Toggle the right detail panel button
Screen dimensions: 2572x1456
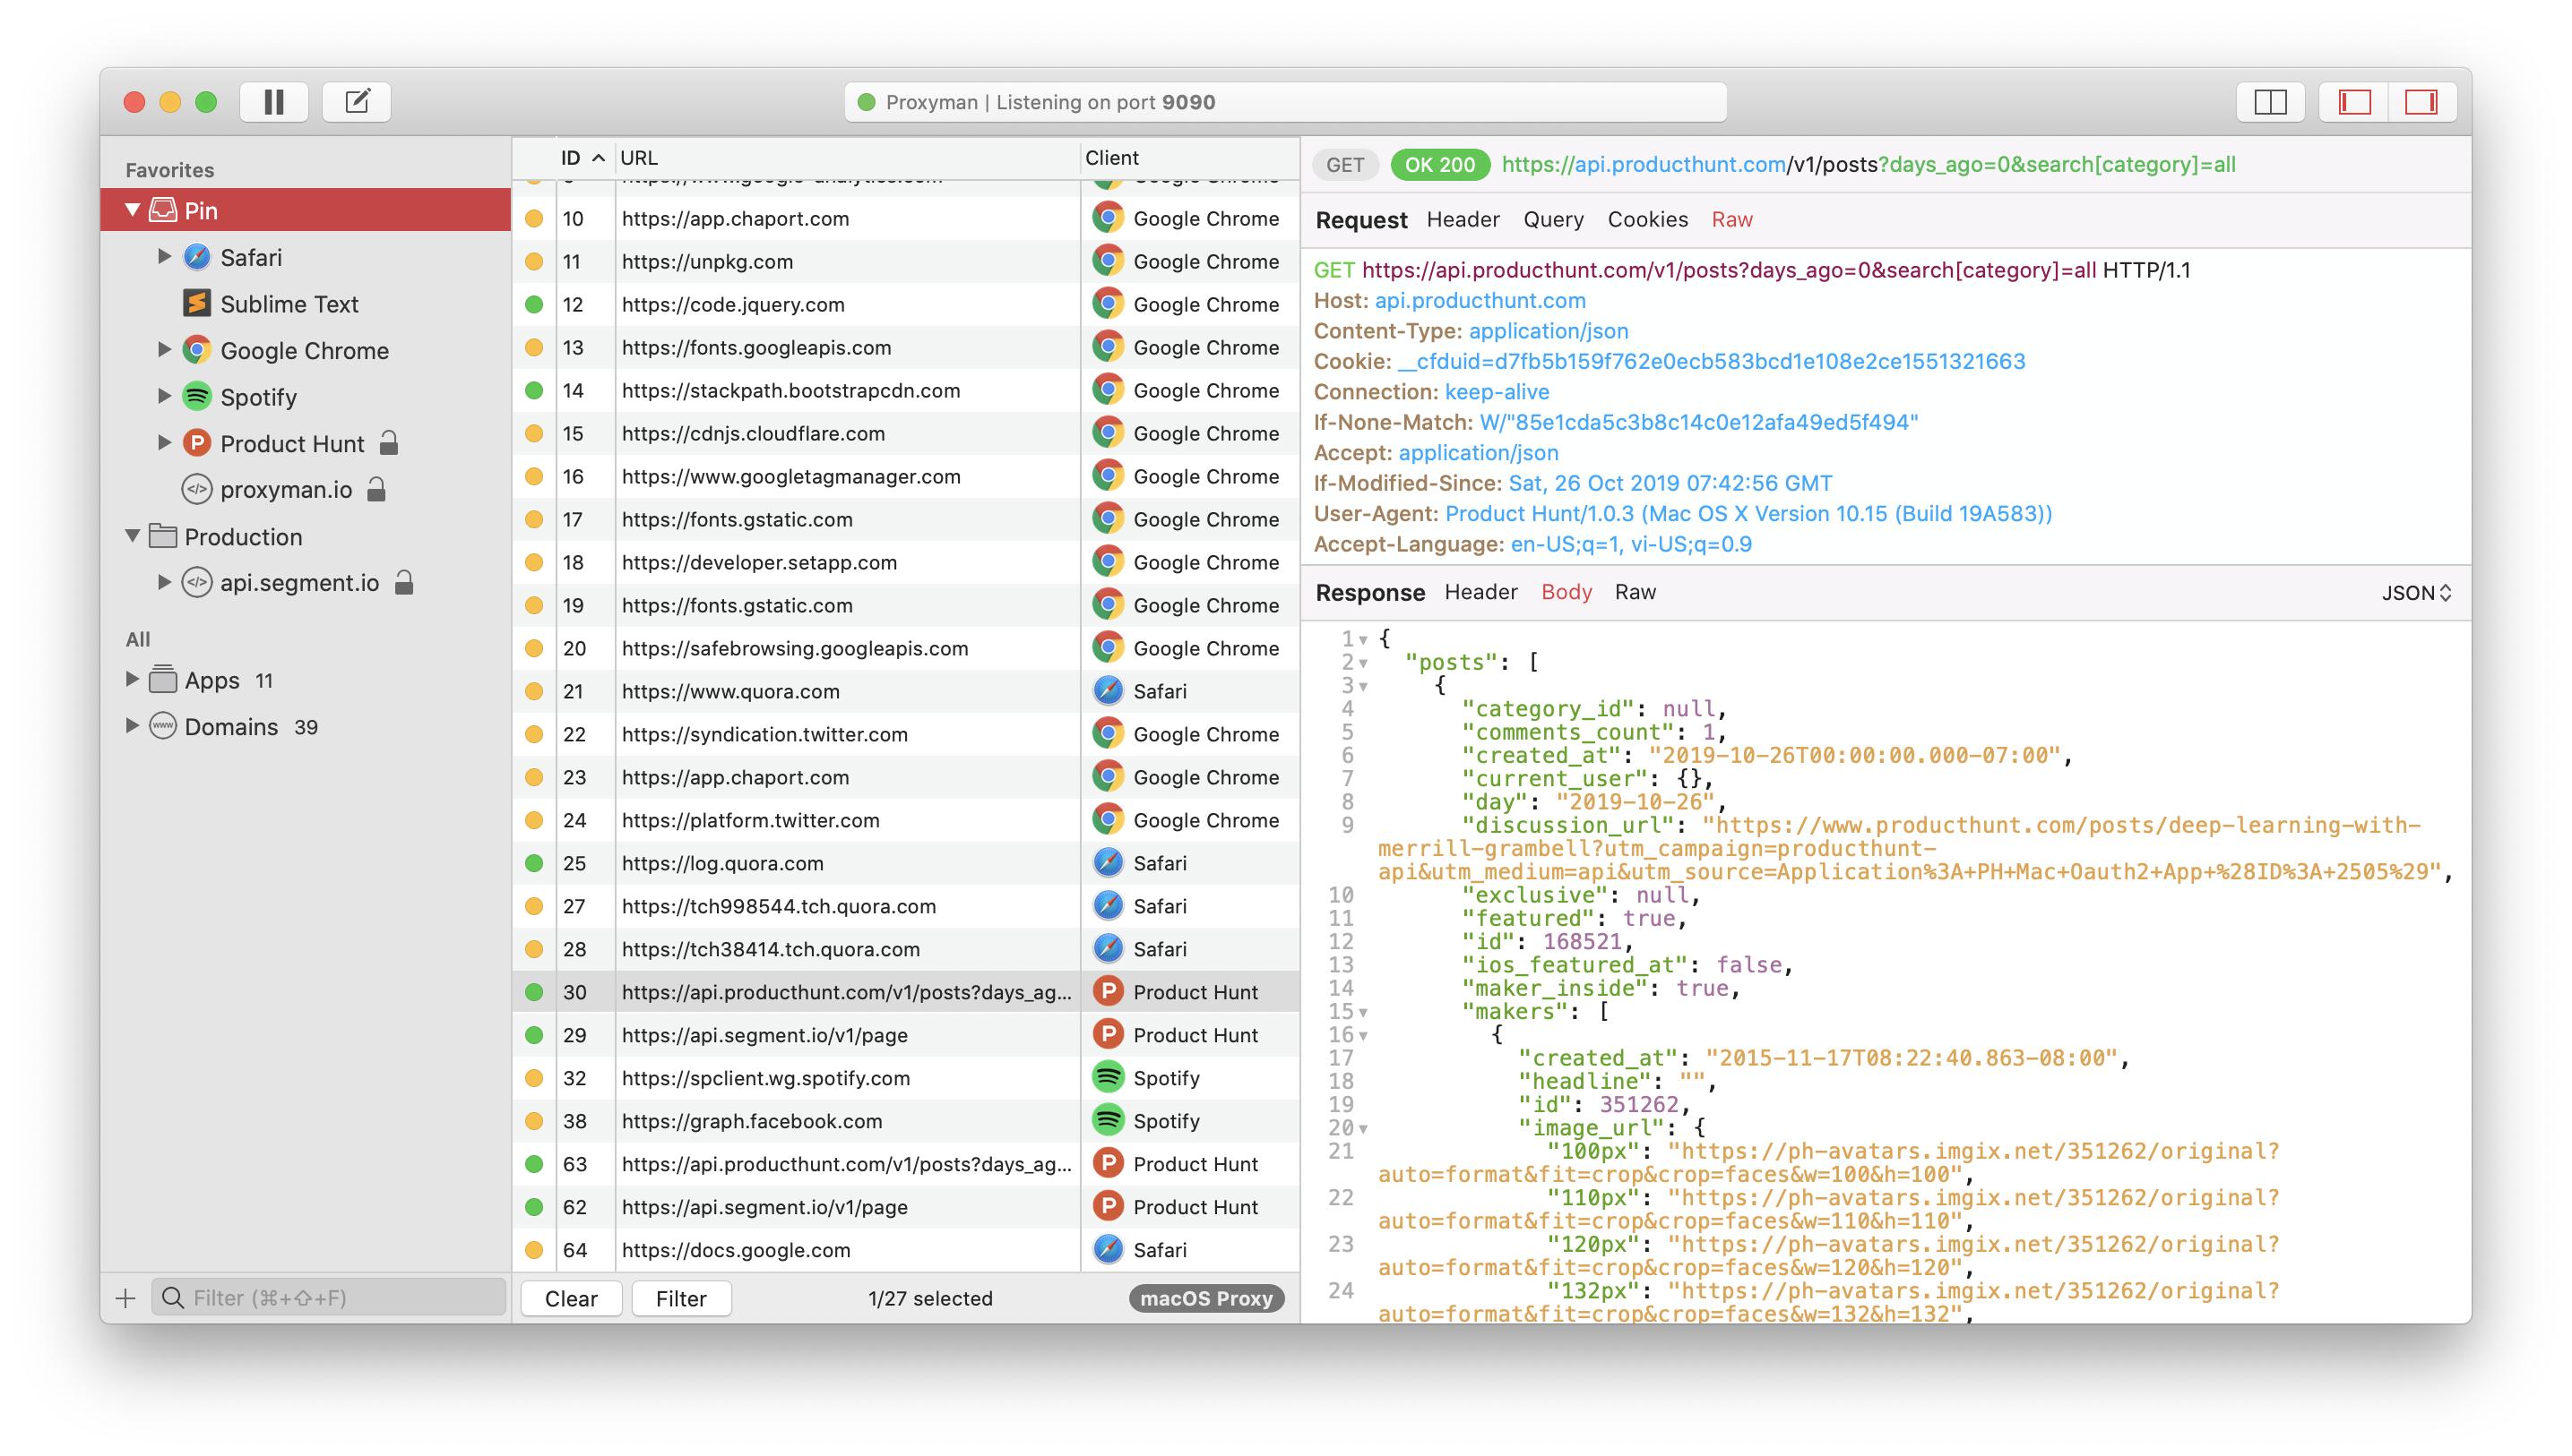2421,102
